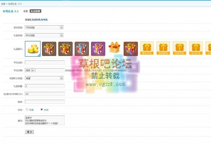The height and width of the screenshot is (144, 211).
Task: Click the 提交 submit button
Action: point(29,132)
